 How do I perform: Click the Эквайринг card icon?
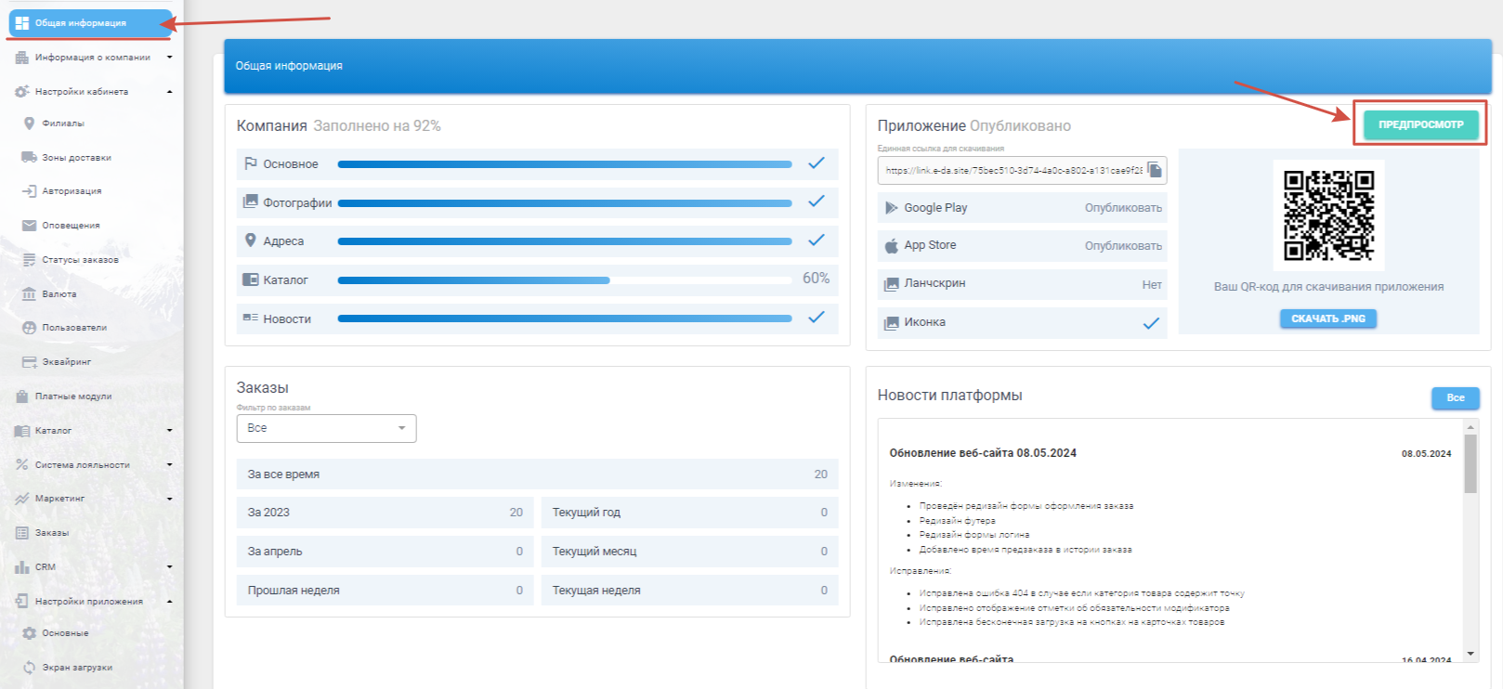tap(29, 362)
